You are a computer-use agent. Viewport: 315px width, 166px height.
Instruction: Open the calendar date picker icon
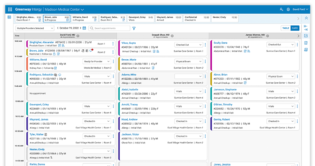pyautogui.click(x=84, y=28)
